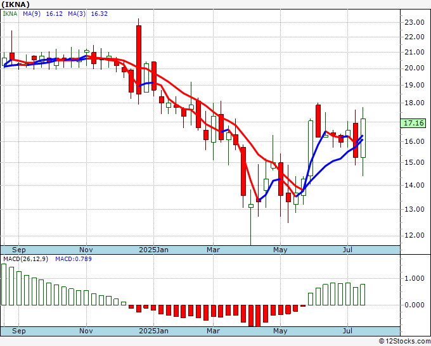Screen dimensions: 431x346
Task: Click the 15.00 price axis label
Action: (415, 162)
